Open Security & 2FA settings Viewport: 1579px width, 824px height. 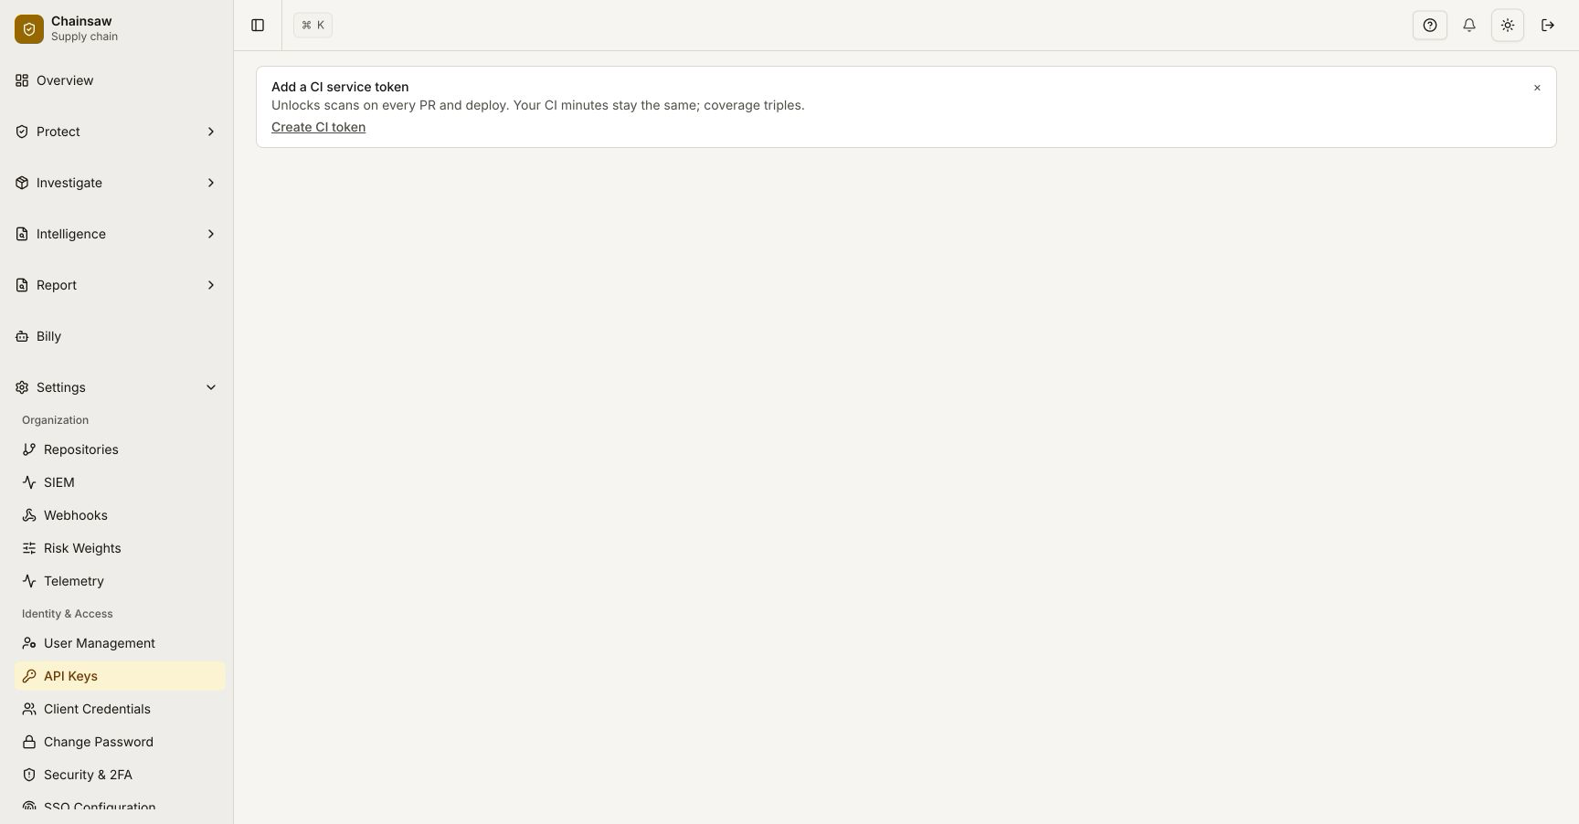[x=120, y=775]
